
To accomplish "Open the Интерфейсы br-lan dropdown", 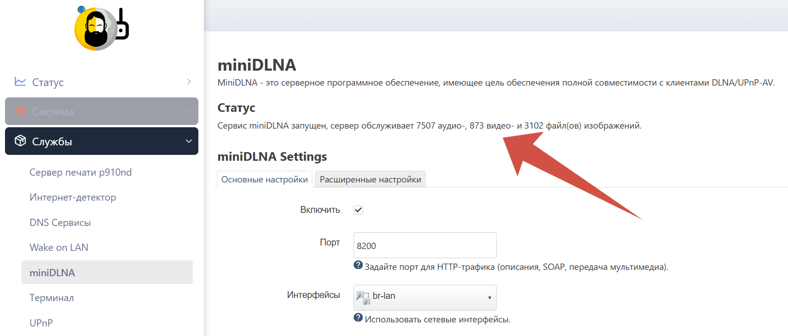I will [x=425, y=298].
